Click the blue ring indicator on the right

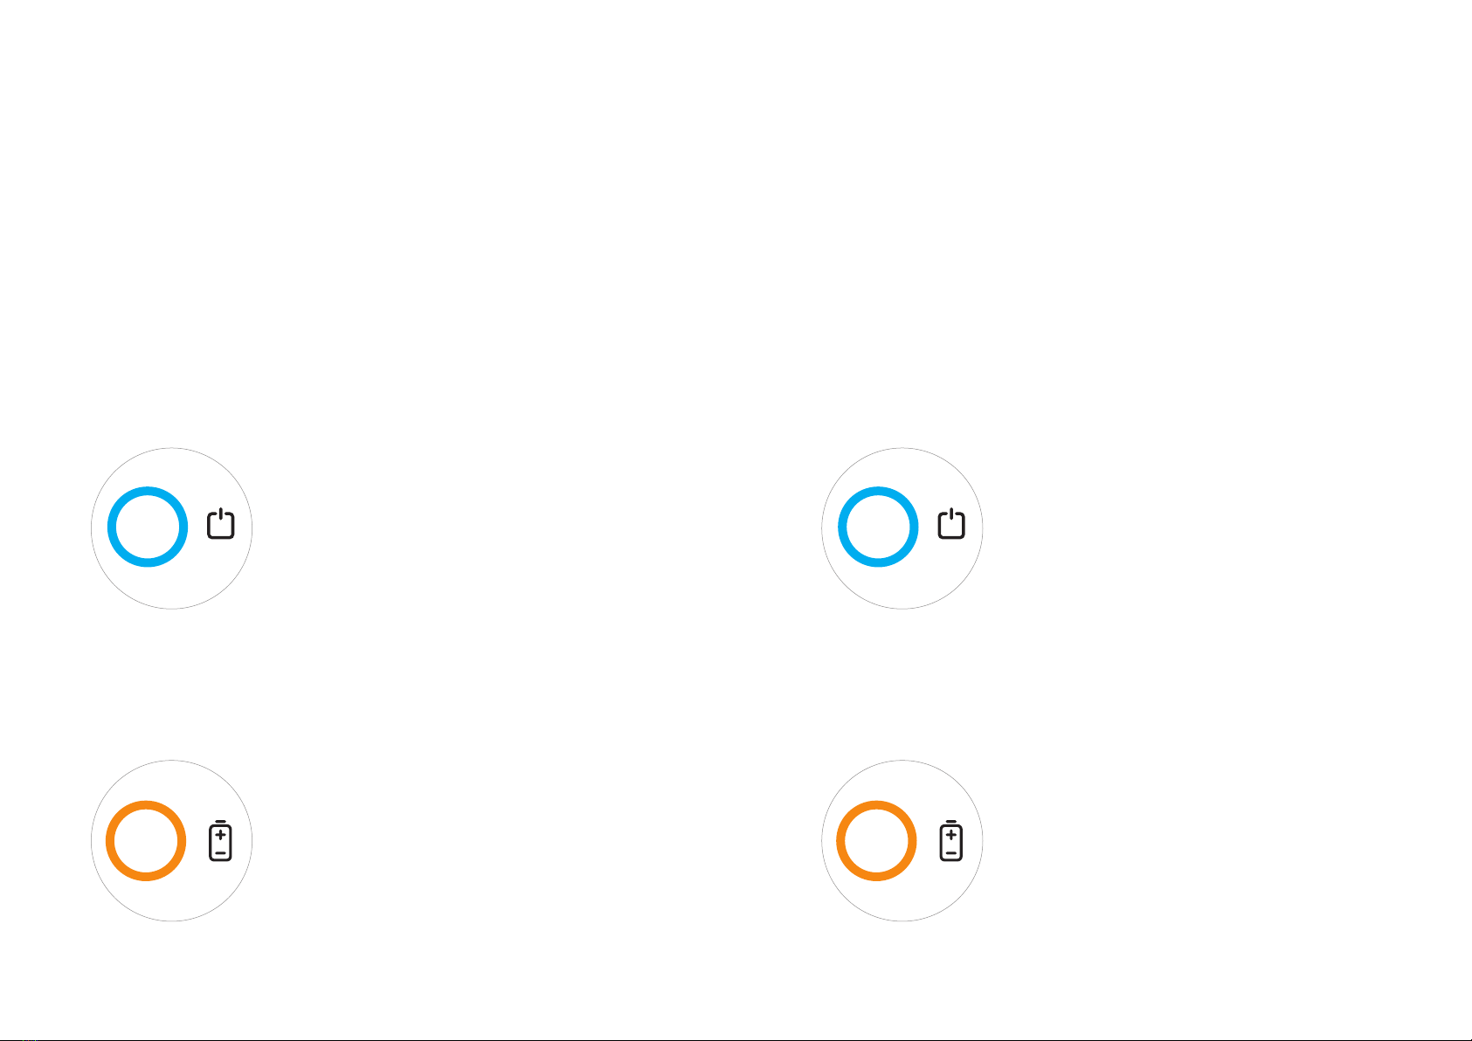[878, 527]
